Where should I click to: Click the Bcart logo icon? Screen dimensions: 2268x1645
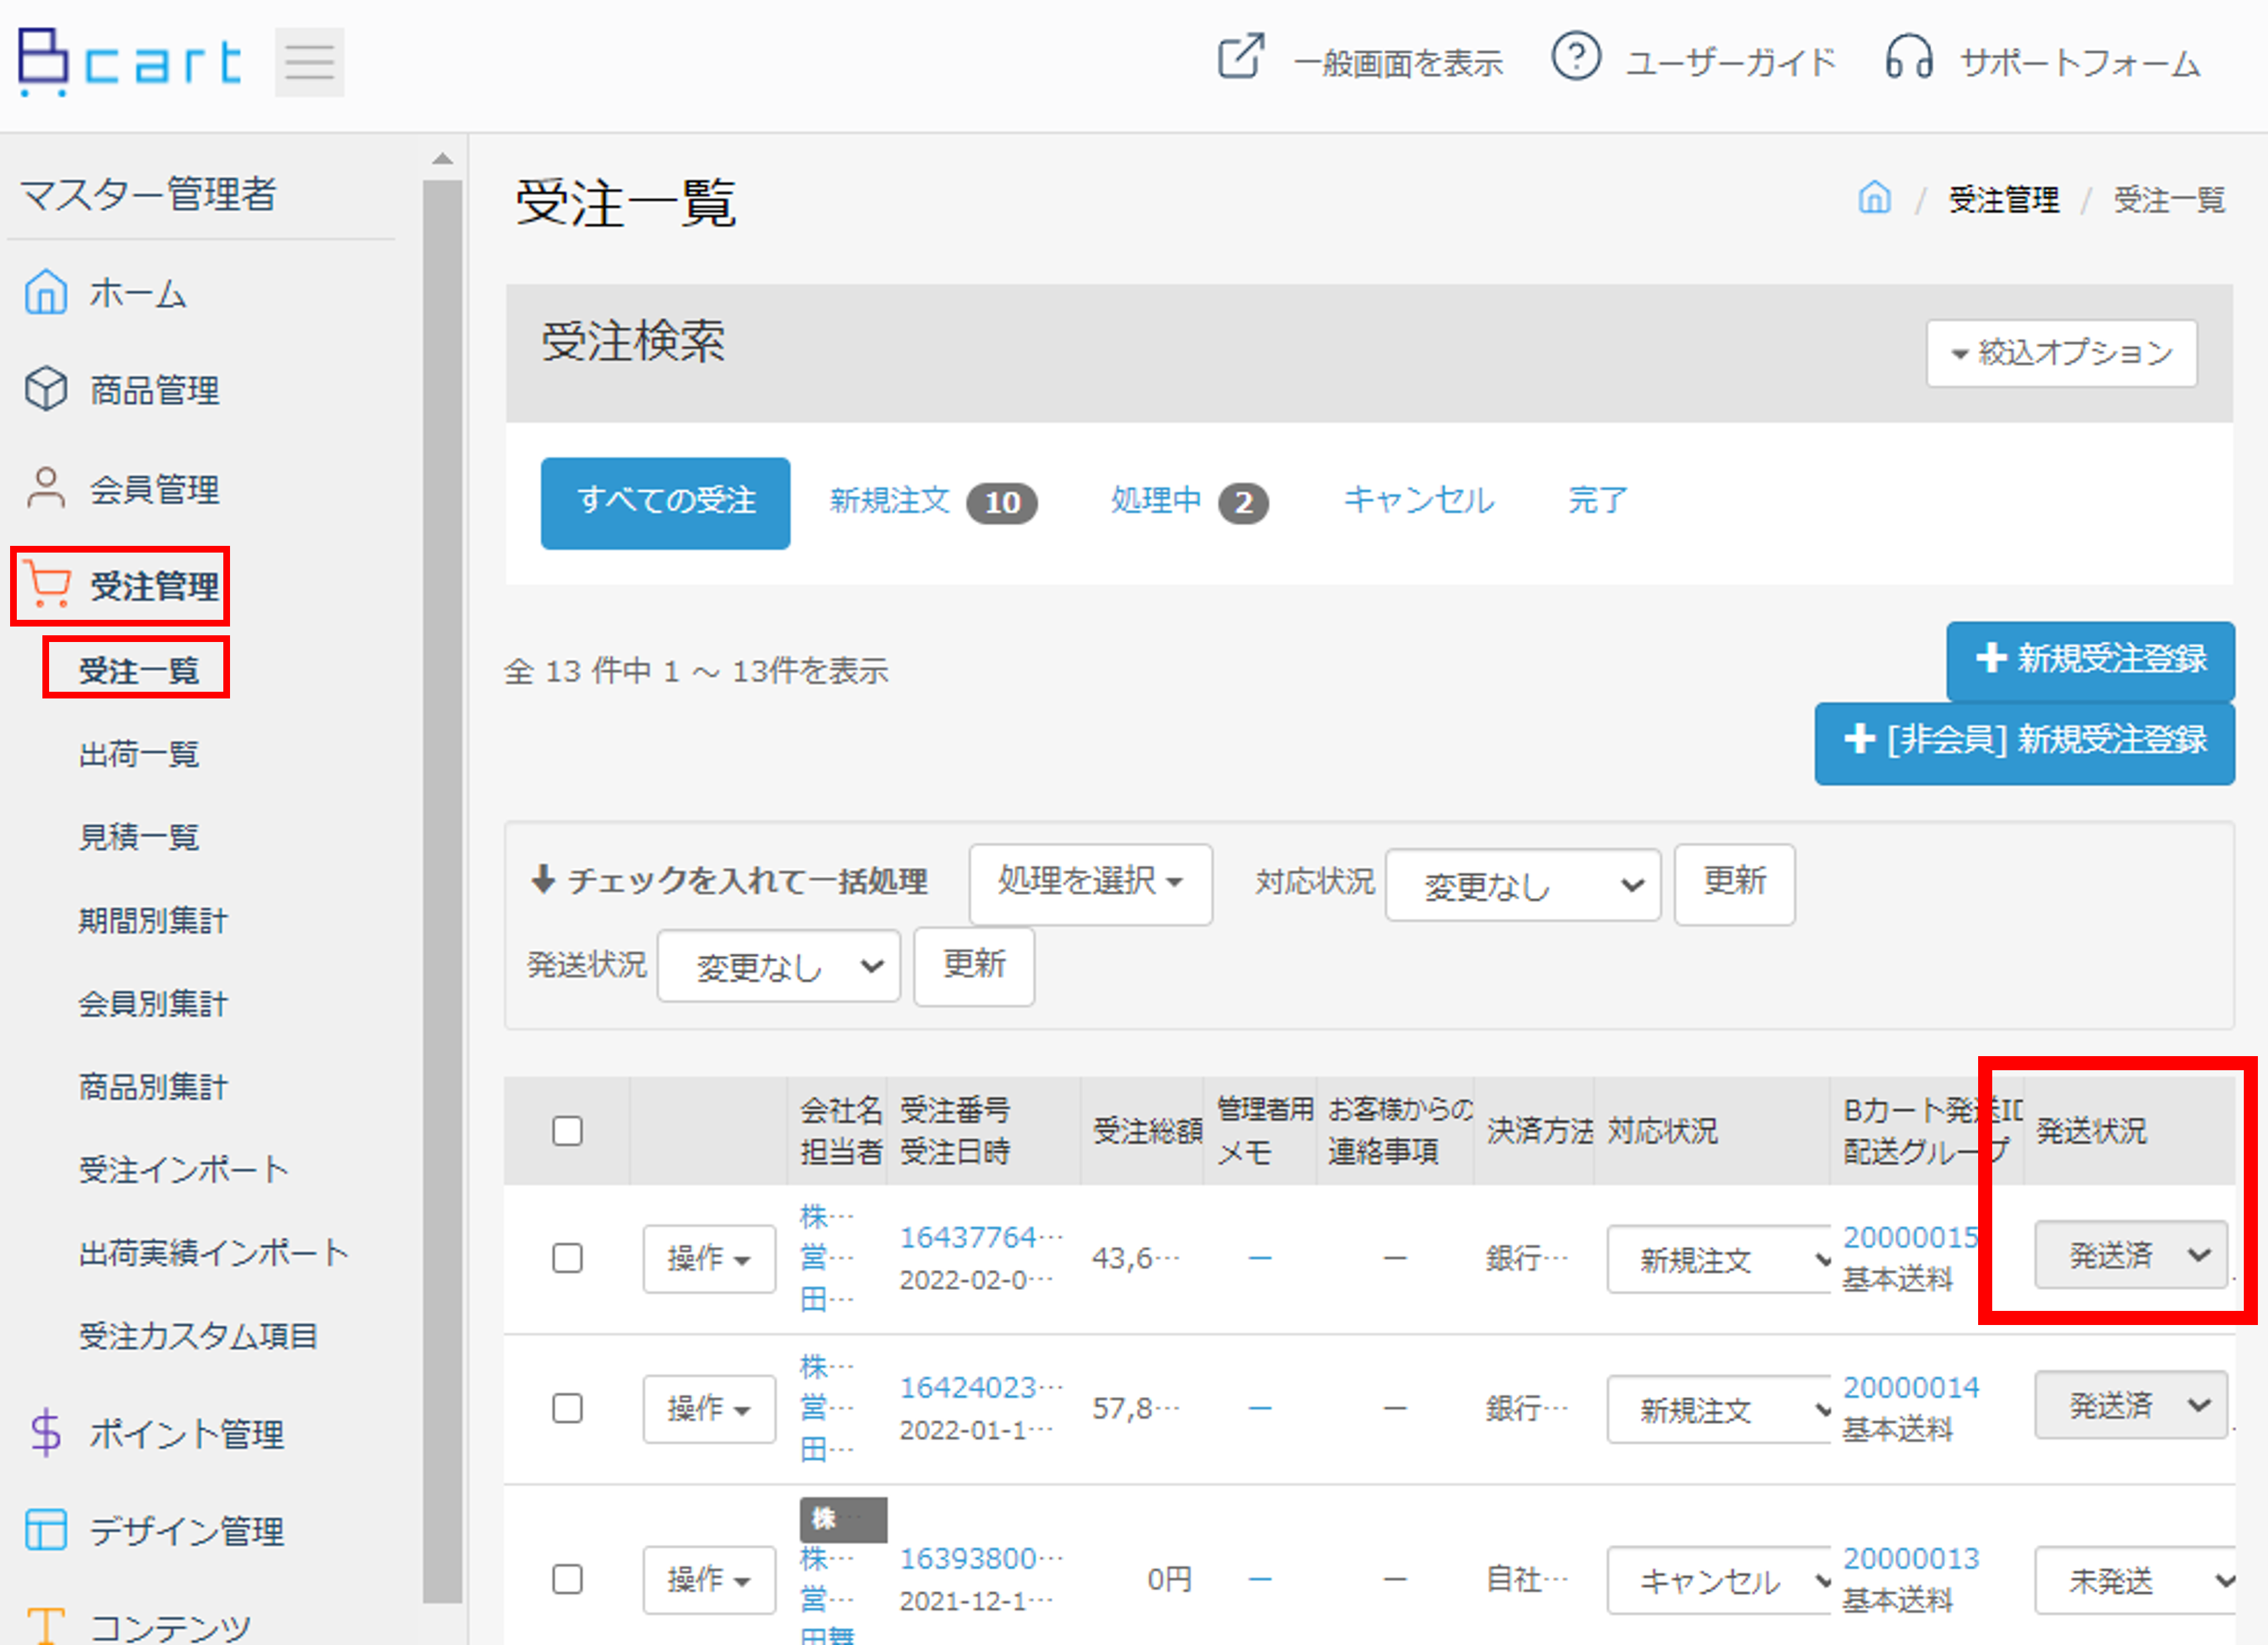pyautogui.click(x=44, y=62)
